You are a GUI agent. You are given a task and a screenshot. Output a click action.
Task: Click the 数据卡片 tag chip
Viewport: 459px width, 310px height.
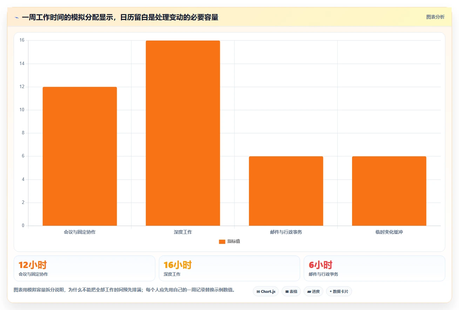tap(339, 291)
